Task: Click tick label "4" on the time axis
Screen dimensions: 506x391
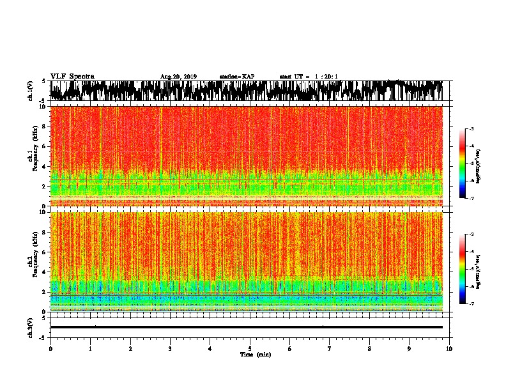Action: coord(210,348)
